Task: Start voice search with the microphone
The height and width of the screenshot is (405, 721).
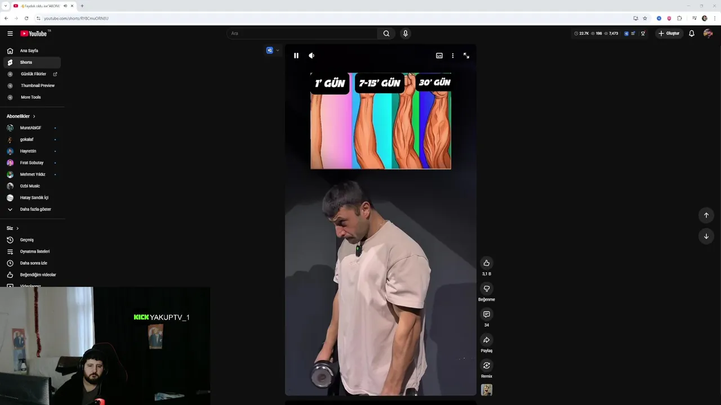Action: 405,33
